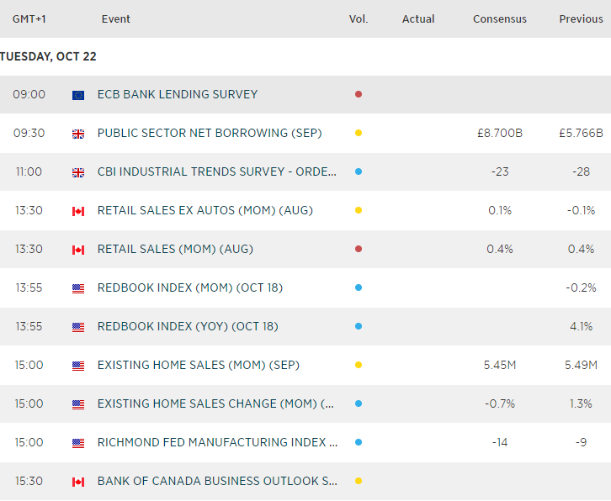Click the Event column header
611x501 pixels.
(116, 18)
